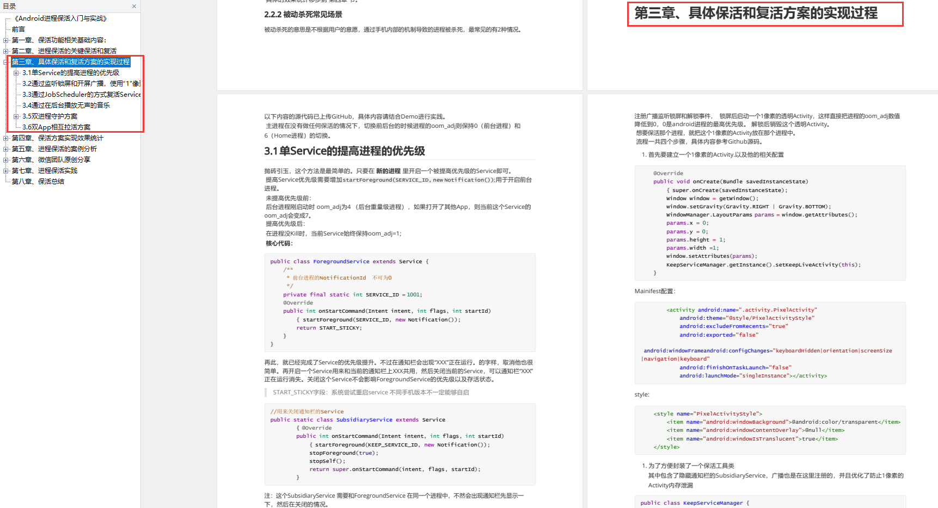Collapse the 第三章 chapter node
This screenshot has width=938, height=508.
(x=6, y=62)
